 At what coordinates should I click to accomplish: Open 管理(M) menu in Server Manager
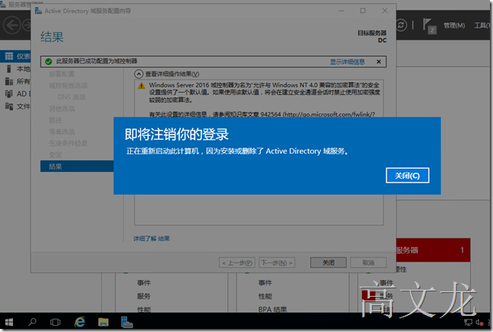point(454,25)
